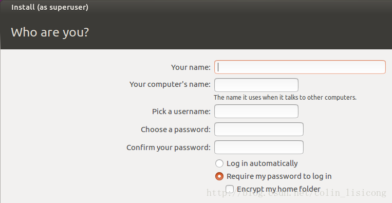Click the "Your computer's name:" label

170,84
